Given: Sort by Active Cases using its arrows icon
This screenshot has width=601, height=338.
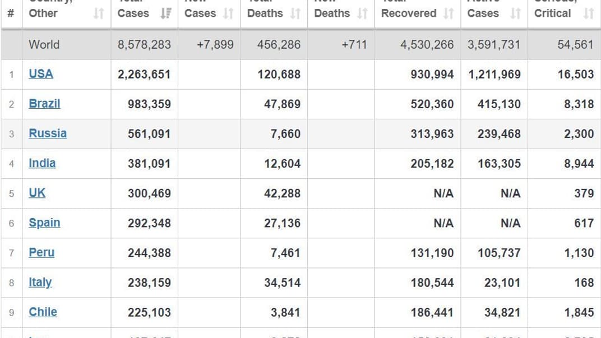Looking at the screenshot, I should click(x=516, y=13).
